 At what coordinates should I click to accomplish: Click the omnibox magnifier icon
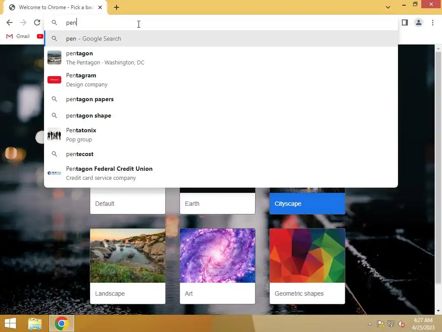point(54,22)
